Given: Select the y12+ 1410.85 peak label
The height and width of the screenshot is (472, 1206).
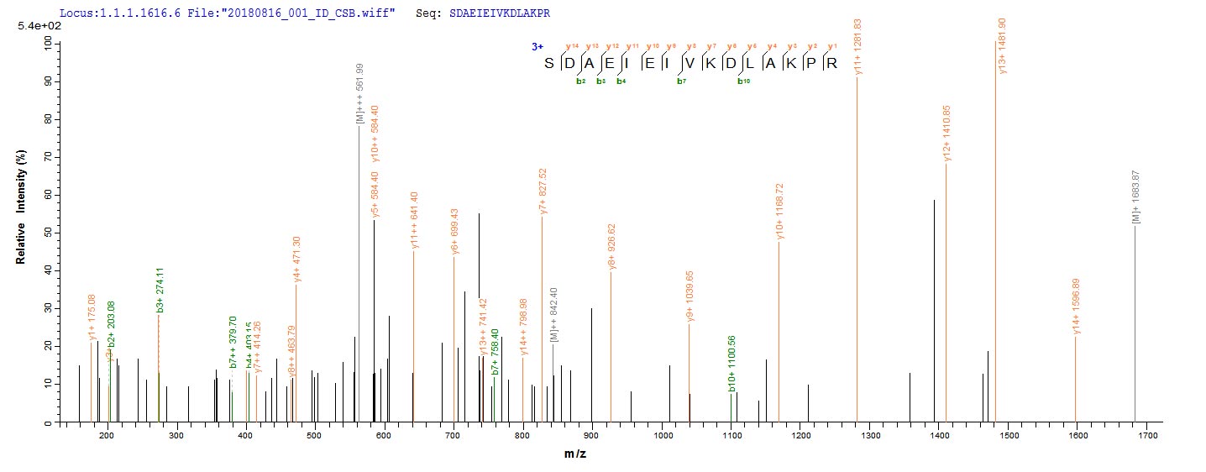Looking at the screenshot, I should point(947,132).
